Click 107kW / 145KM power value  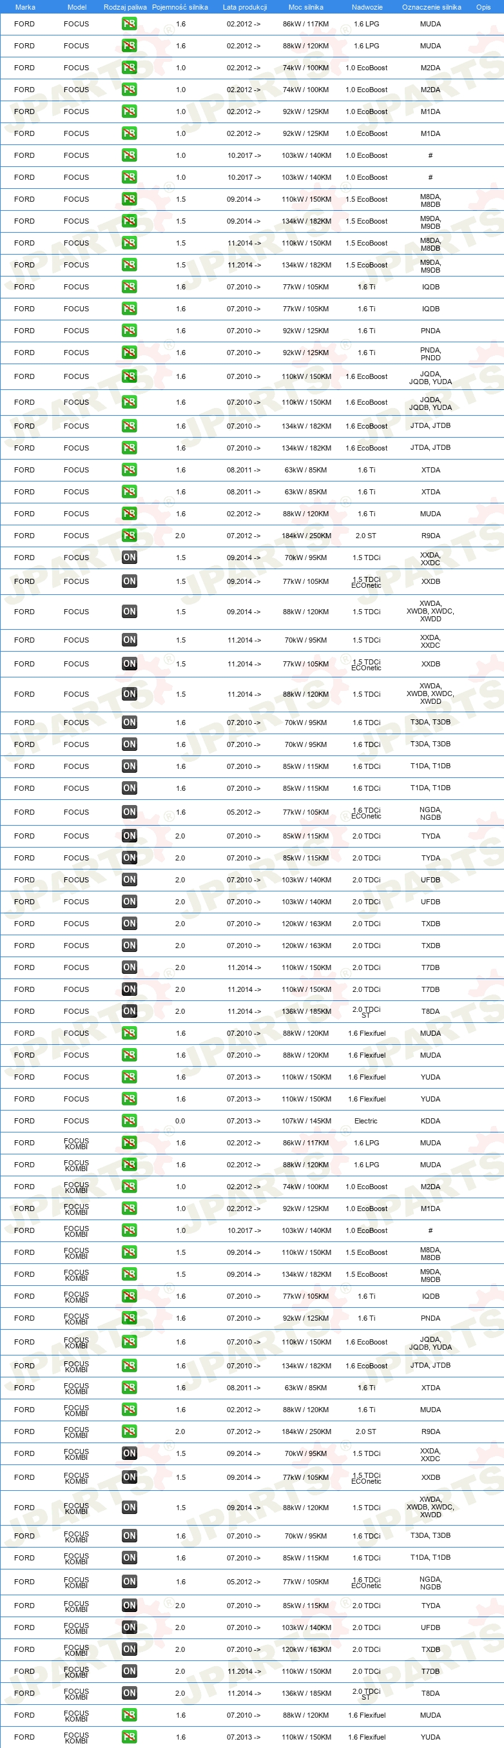coord(306,1121)
